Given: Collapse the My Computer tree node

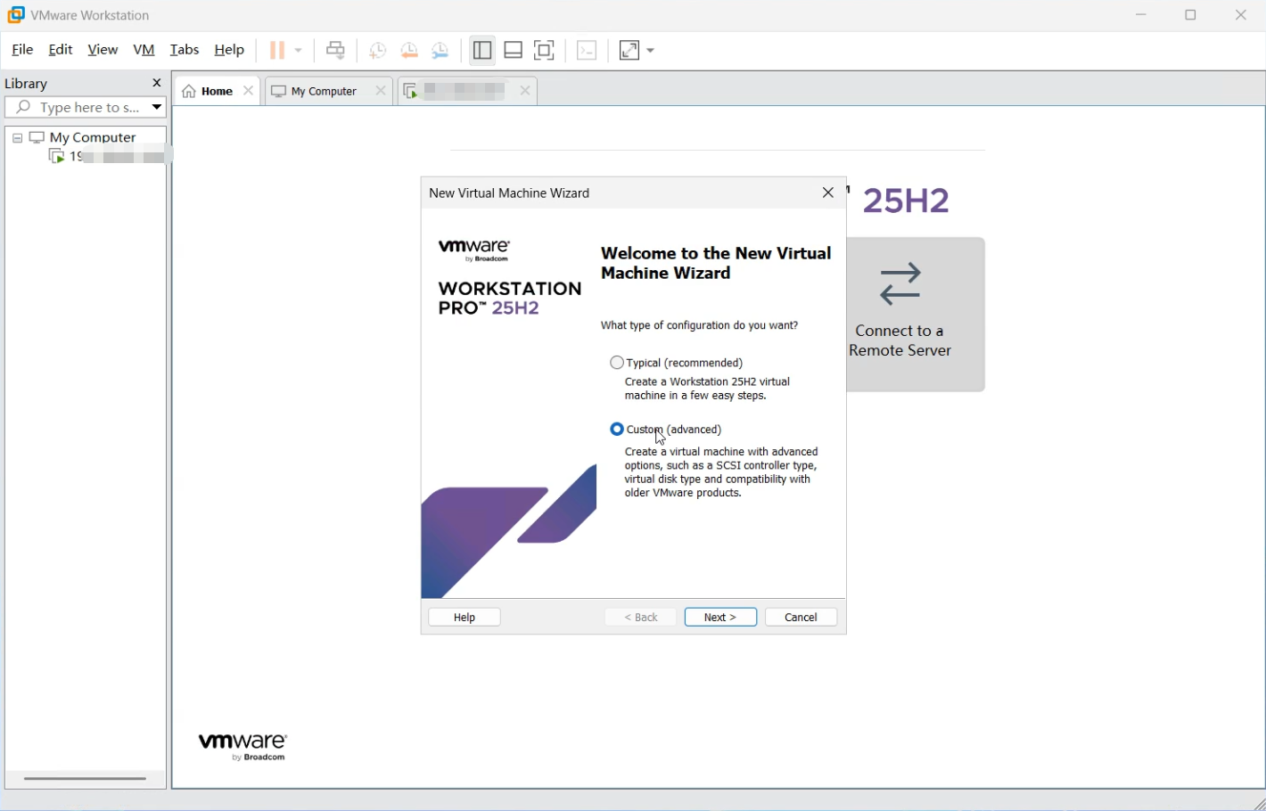Looking at the screenshot, I should [17, 138].
